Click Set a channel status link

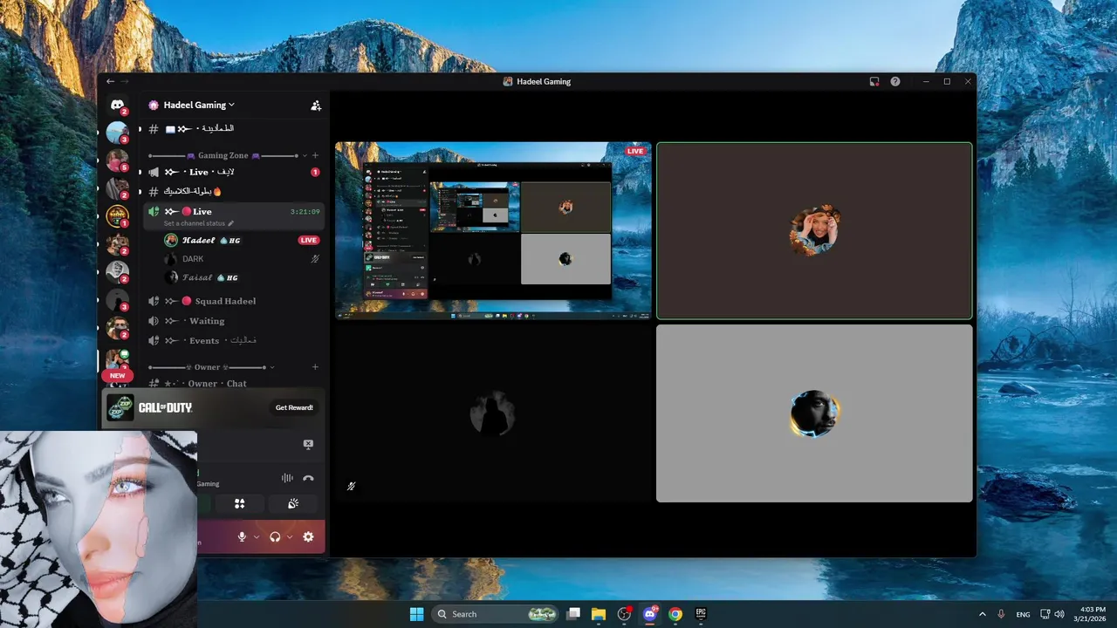[x=194, y=224]
